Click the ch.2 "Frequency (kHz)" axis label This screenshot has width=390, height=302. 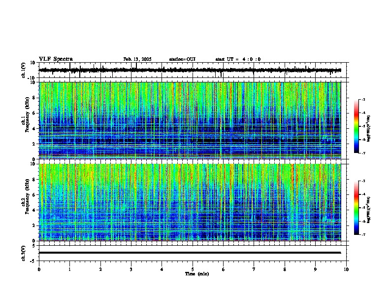(28, 196)
